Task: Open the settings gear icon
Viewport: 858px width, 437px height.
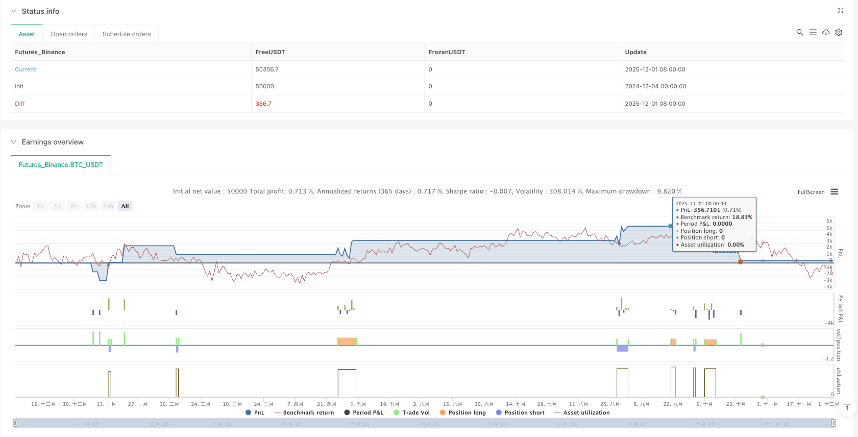Action: (839, 32)
